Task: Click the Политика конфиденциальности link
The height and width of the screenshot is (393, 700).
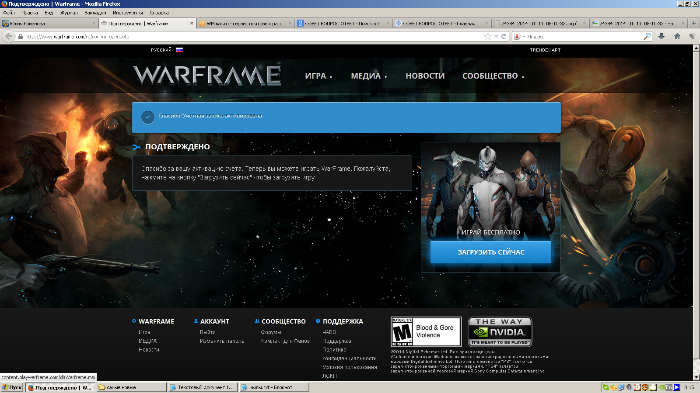Action: point(349,354)
